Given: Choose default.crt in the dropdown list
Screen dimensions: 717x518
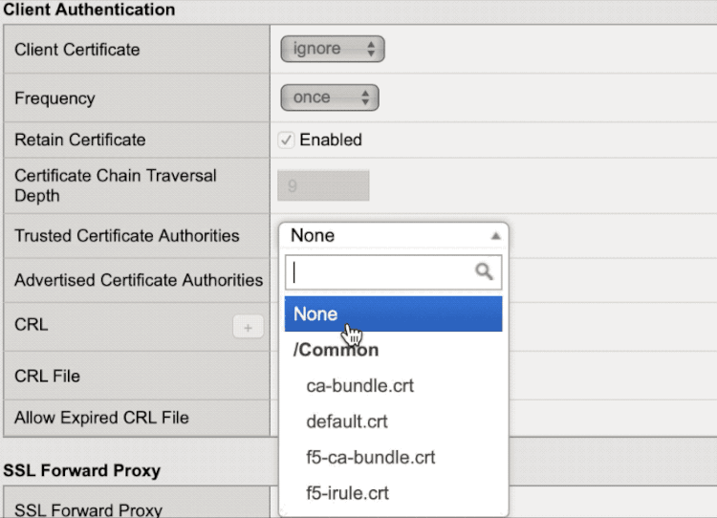Looking at the screenshot, I should (347, 421).
